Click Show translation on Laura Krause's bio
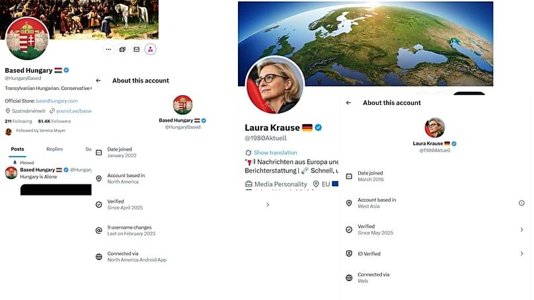The image size is (534, 300). click(x=275, y=153)
